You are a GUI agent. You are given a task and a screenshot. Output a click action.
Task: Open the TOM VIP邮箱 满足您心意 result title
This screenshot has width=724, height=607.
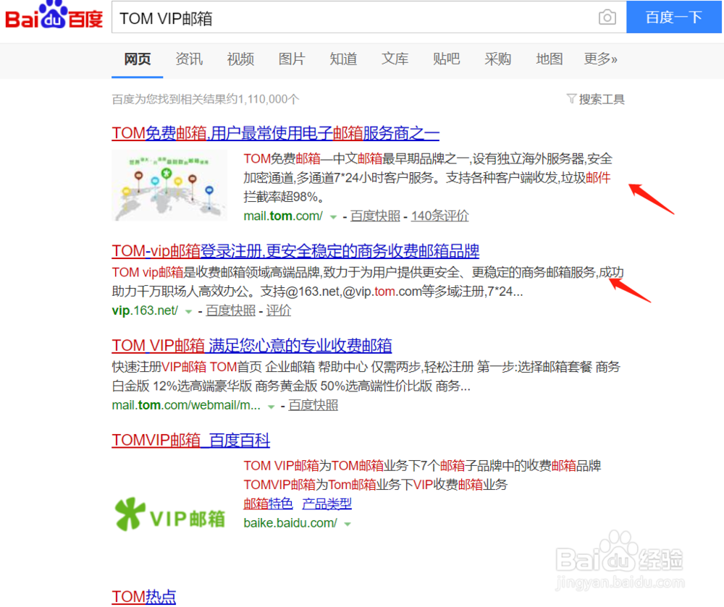252,346
